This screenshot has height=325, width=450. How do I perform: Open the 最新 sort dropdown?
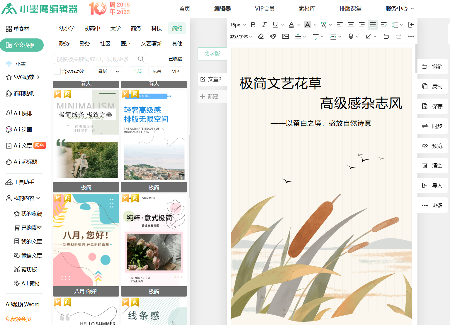tap(108, 71)
